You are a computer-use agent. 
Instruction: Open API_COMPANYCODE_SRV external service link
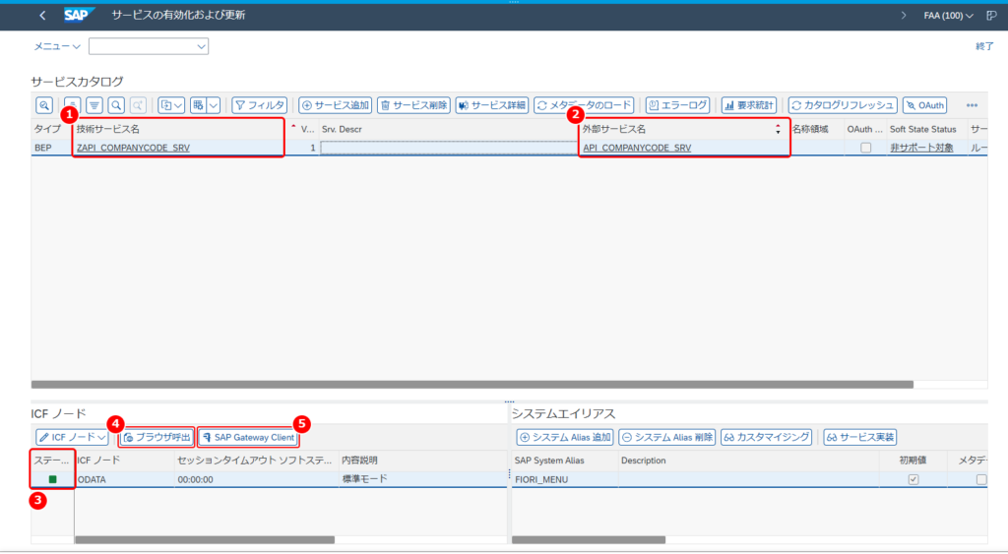(637, 148)
